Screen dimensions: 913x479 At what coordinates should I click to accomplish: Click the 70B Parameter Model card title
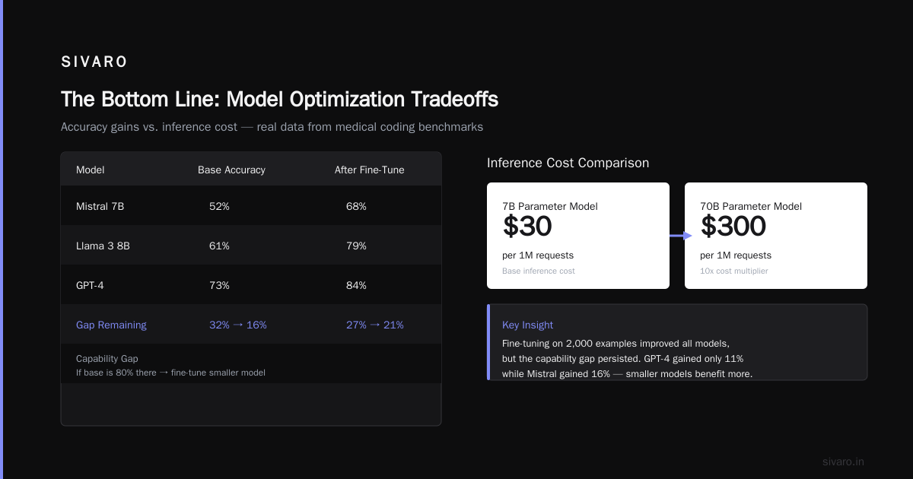tap(751, 206)
